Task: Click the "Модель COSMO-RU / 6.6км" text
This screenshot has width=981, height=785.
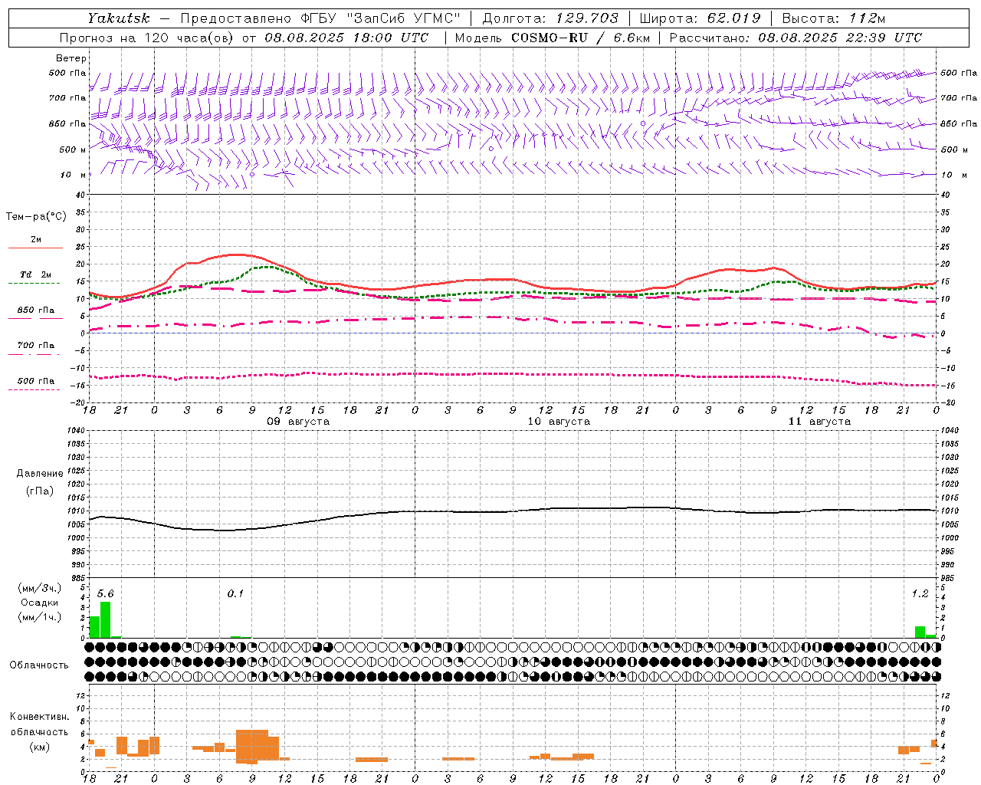Action: click(552, 38)
